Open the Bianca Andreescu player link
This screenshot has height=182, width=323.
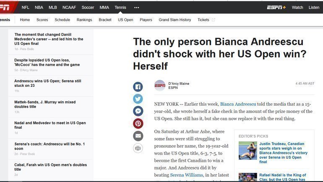pos(238,104)
